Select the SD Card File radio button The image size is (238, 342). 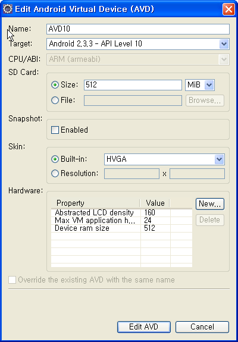pyautogui.click(x=55, y=100)
